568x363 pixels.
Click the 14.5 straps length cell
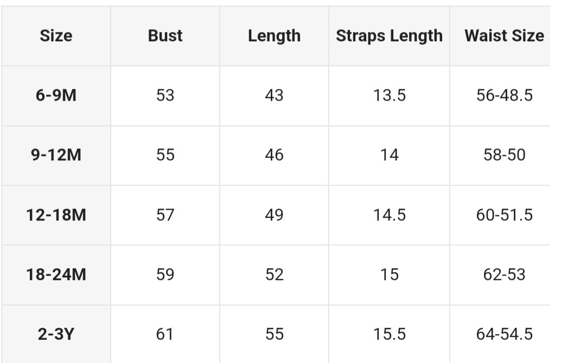[389, 215]
